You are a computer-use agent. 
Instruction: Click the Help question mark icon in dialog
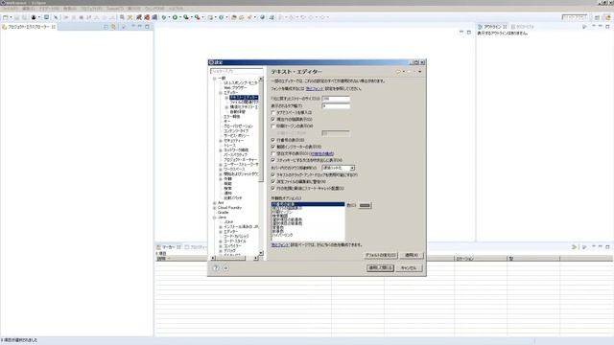216,268
